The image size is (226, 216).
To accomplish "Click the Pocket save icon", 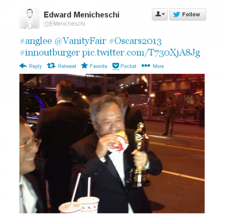I will coord(116,66).
